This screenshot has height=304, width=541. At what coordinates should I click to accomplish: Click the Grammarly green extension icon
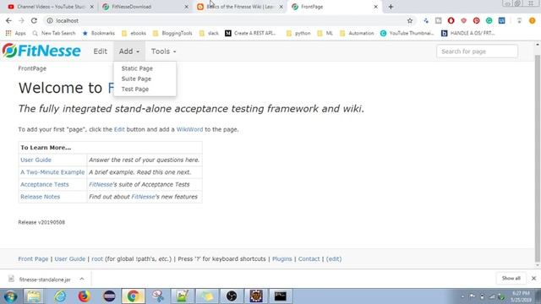489,20
